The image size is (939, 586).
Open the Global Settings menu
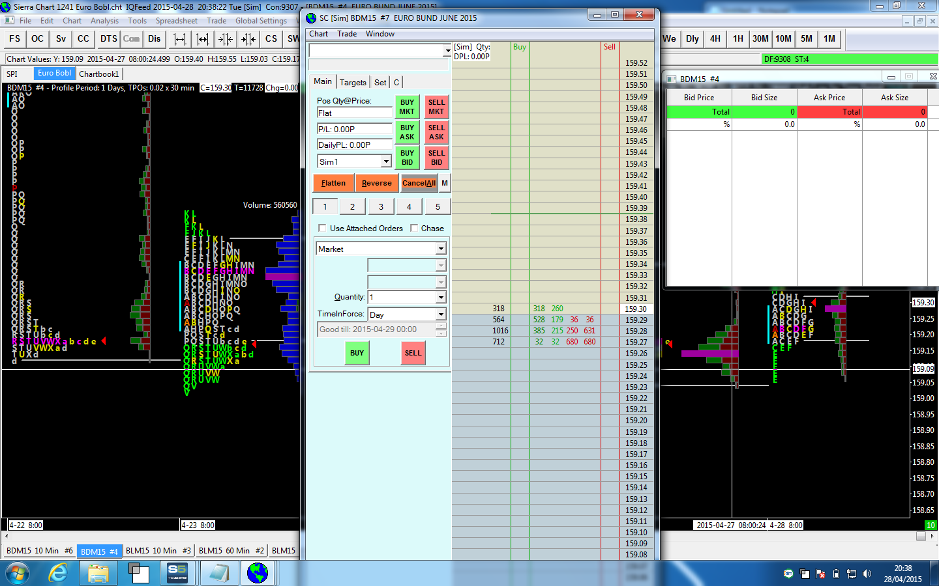(x=261, y=21)
